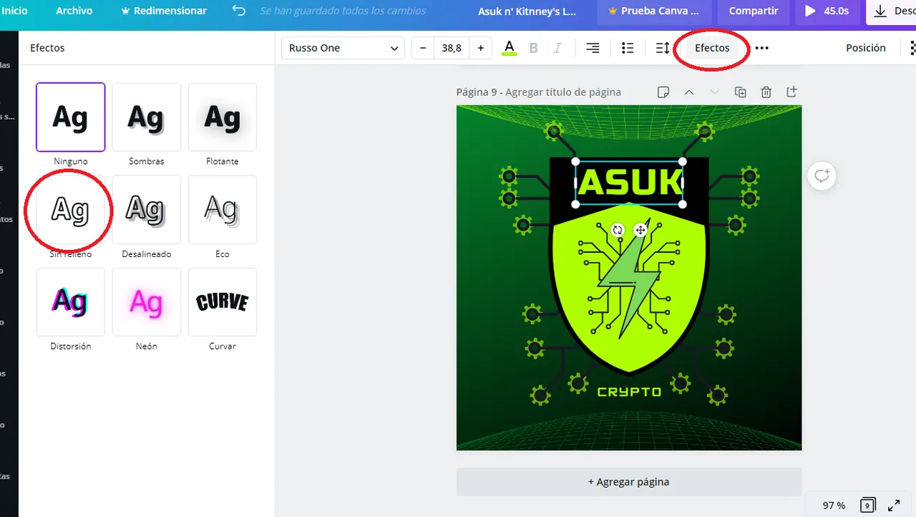
Task: Select CRYPTO text on canvas
Action: tap(629, 392)
